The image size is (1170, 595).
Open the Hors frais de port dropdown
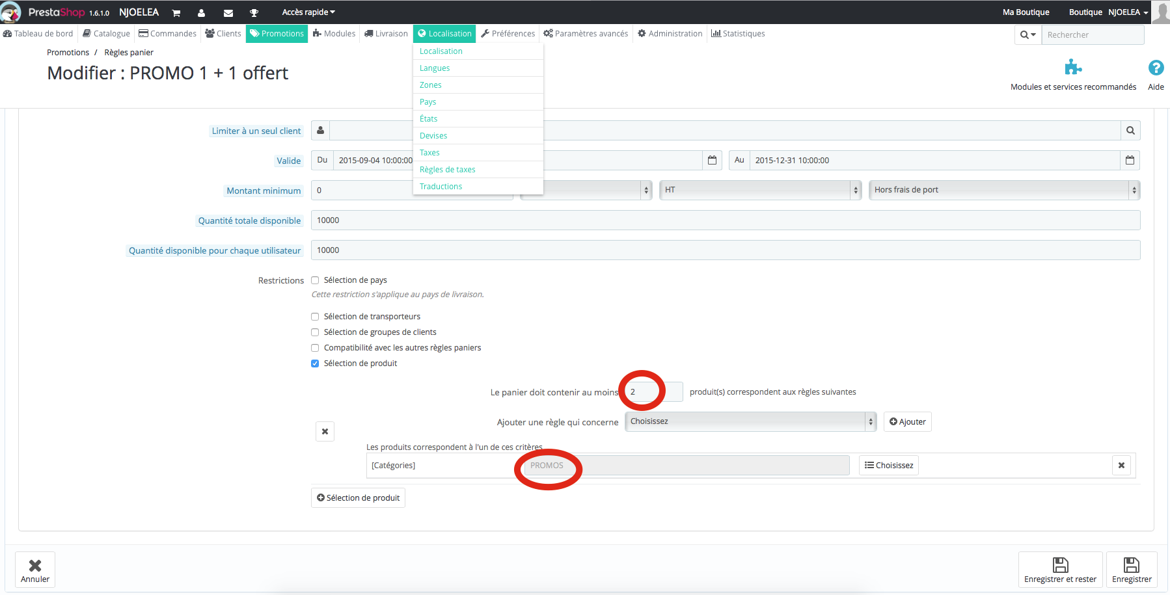coord(1005,190)
